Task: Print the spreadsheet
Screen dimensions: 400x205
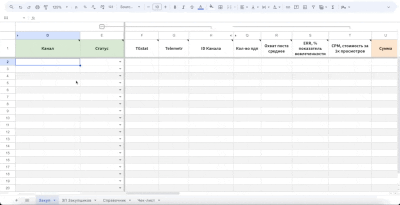Action: [x=37, y=7]
